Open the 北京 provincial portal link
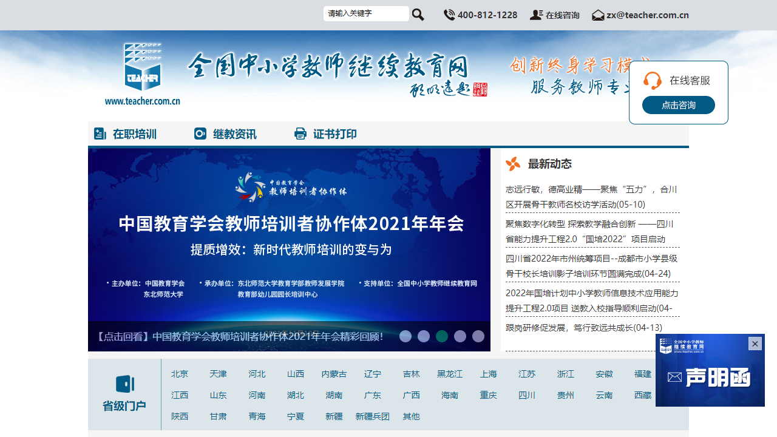 click(x=180, y=374)
